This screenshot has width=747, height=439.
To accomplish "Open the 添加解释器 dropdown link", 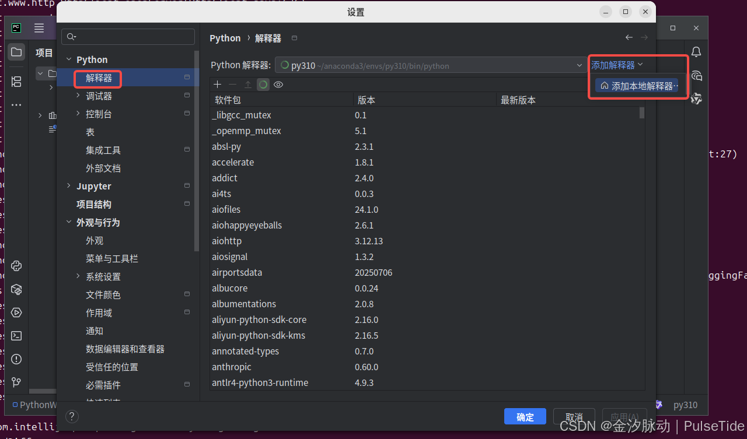I will (617, 65).
